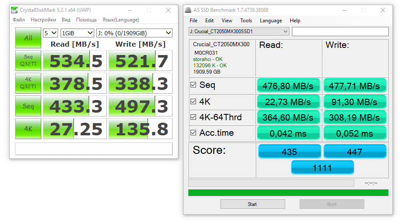Open the File menu in AS SSD Benchmark
Viewport: 403px width, 224px height.
point(194,21)
